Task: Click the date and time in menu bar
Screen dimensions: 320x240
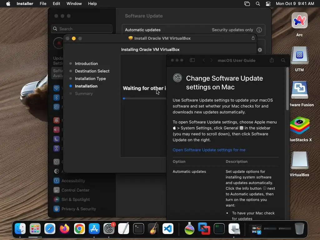Action: point(295,3)
